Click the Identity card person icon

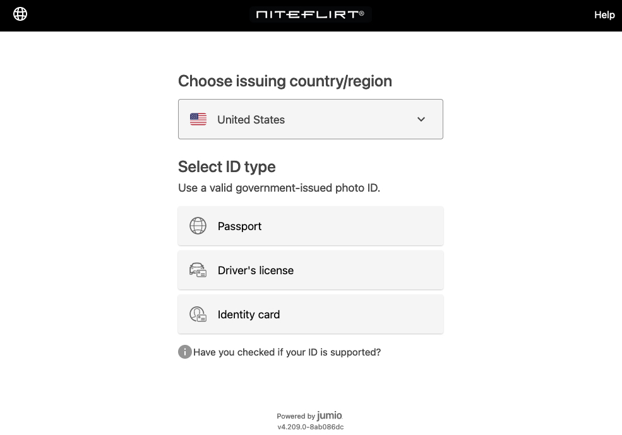click(198, 314)
